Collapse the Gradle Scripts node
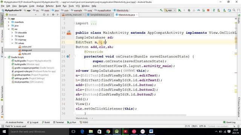Image resolution: width=241 pixels, height=135 pixels. point(5,57)
